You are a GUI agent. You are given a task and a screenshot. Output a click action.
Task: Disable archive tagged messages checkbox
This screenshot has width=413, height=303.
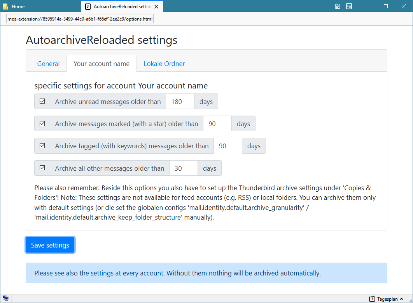pos(42,146)
